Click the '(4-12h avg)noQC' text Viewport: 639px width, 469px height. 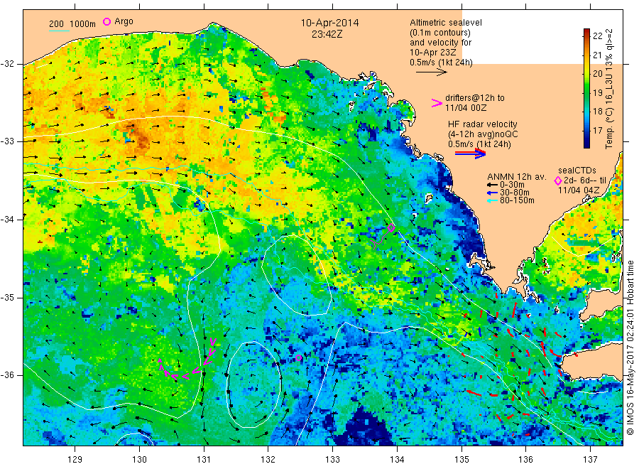point(483,134)
